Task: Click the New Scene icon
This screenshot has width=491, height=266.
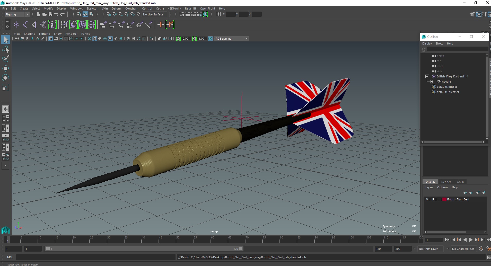Action: click(x=38, y=14)
